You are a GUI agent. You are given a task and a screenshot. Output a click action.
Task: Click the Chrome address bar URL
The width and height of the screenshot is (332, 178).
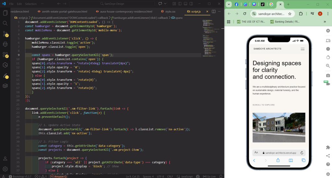point(271,14)
